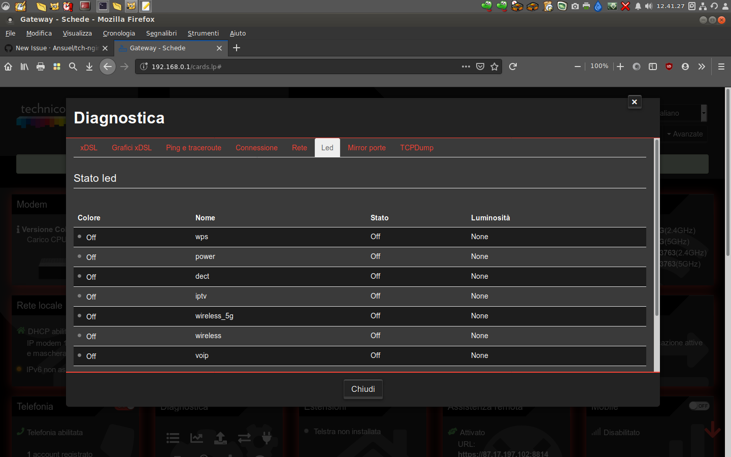
Task: Switch to the TCPDump tab
Action: click(416, 148)
